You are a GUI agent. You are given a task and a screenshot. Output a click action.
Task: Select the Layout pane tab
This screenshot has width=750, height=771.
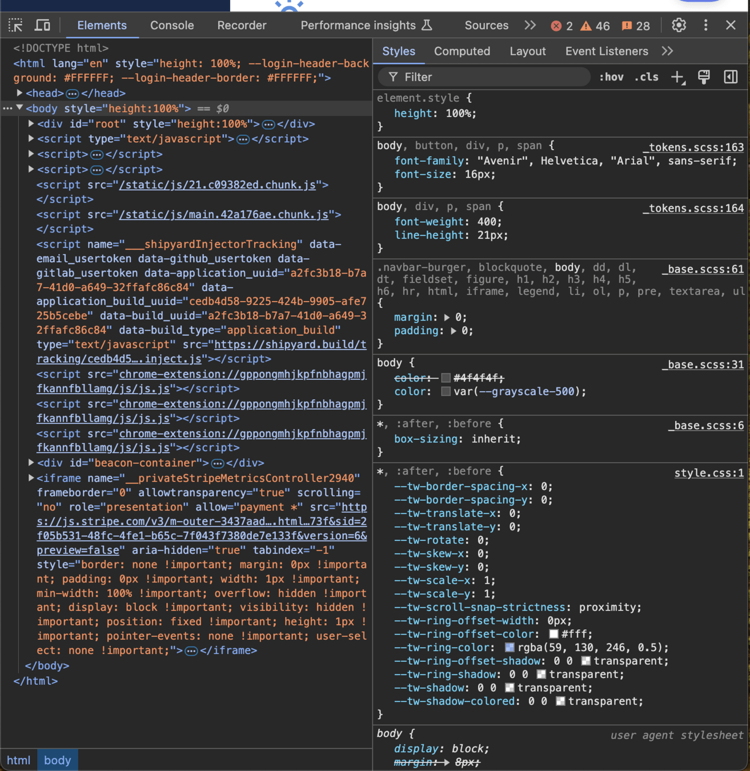[x=527, y=51]
